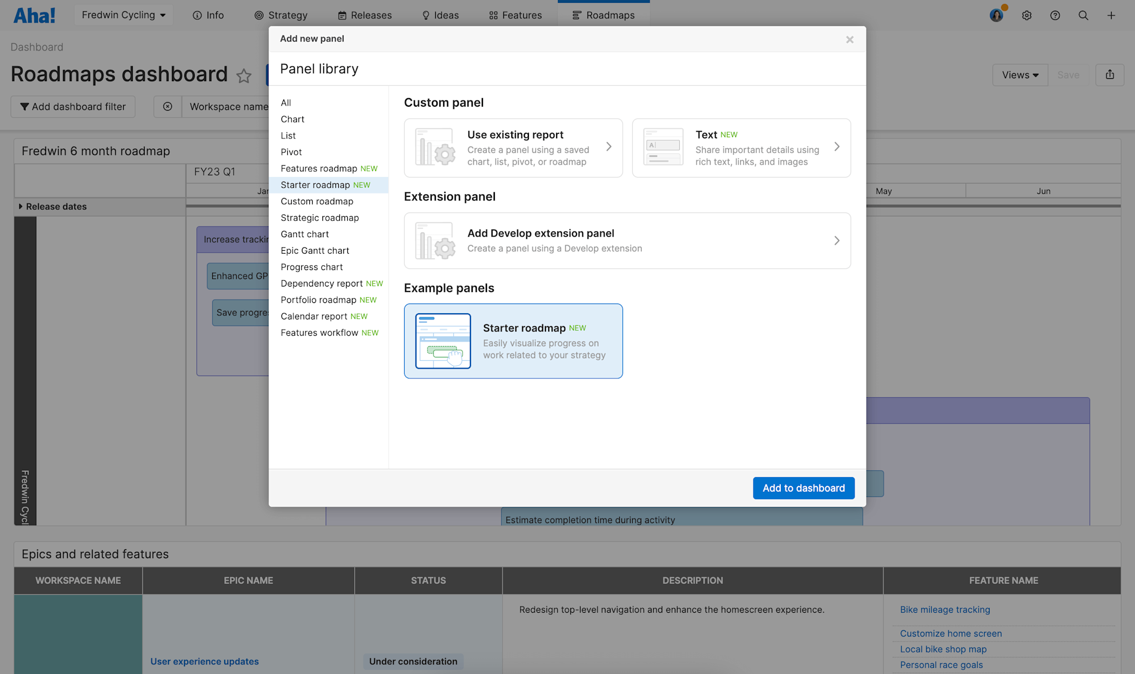Switch to the Features tab
Screen dimensions: 1135x674
515,15
